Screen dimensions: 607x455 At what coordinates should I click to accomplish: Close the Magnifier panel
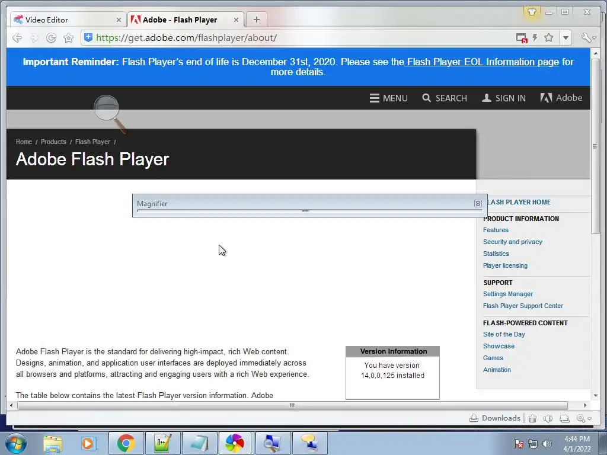[x=478, y=204]
